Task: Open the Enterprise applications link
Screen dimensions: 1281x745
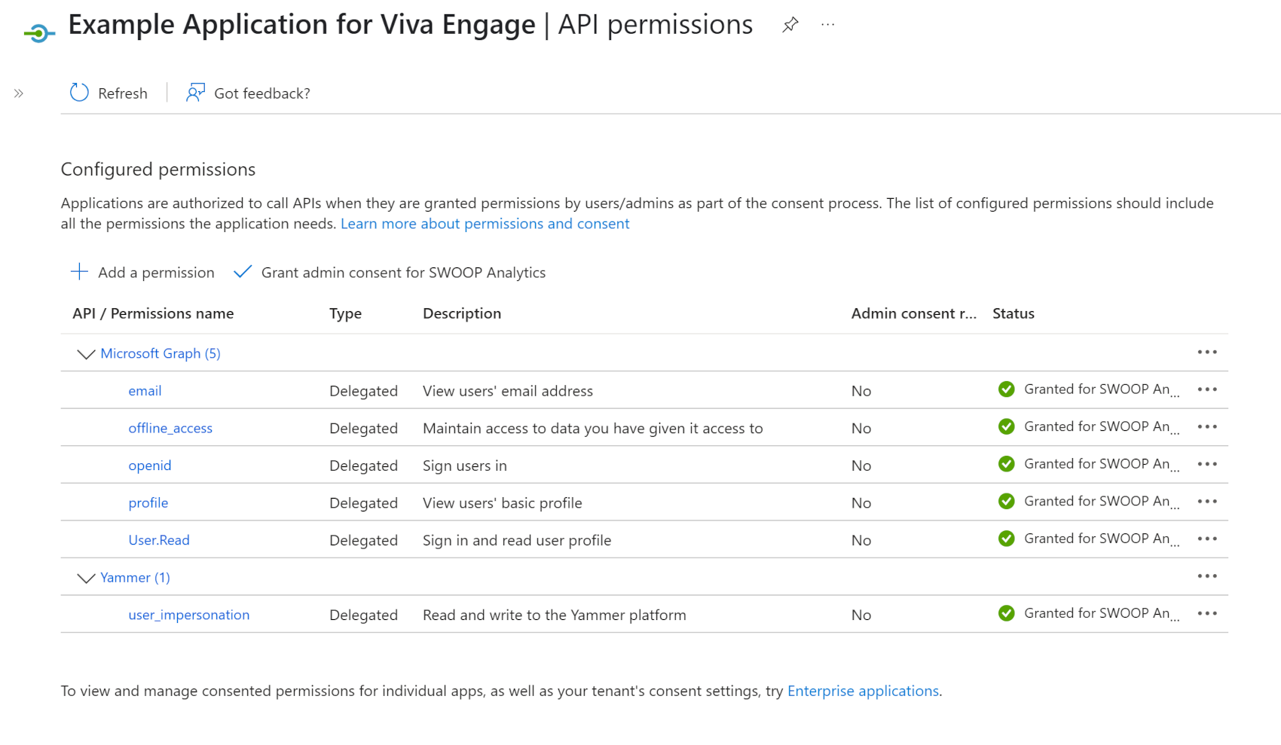Action: (x=863, y=691)
